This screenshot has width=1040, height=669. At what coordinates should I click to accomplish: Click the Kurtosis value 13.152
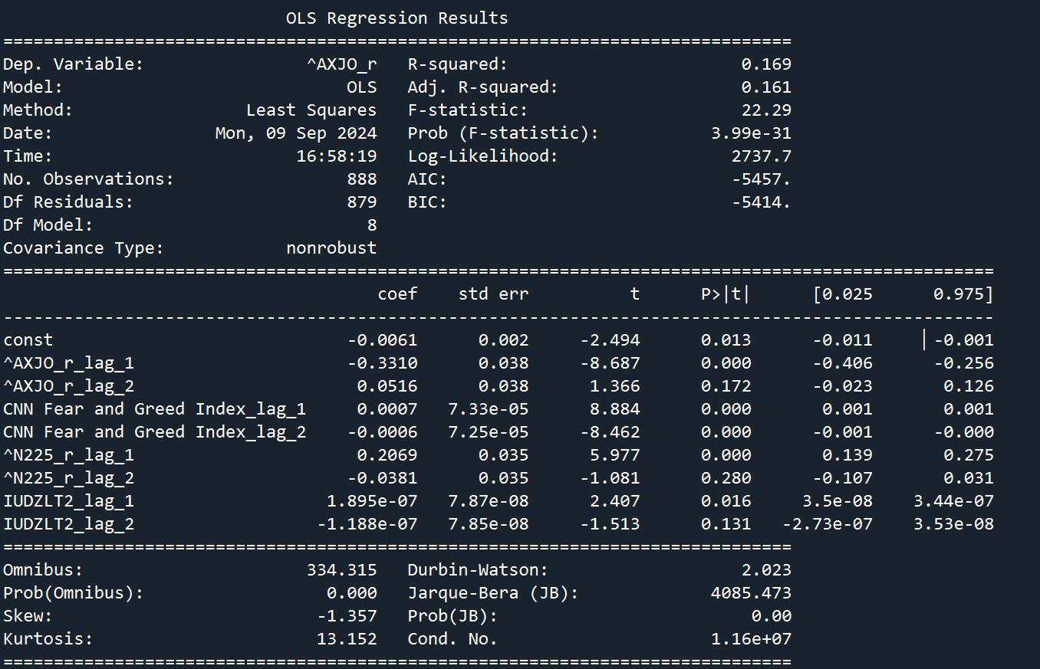[x=347, y=639]
